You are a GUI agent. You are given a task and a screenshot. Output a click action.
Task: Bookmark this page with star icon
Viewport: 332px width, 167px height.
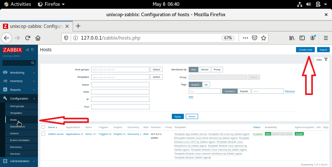263,38
